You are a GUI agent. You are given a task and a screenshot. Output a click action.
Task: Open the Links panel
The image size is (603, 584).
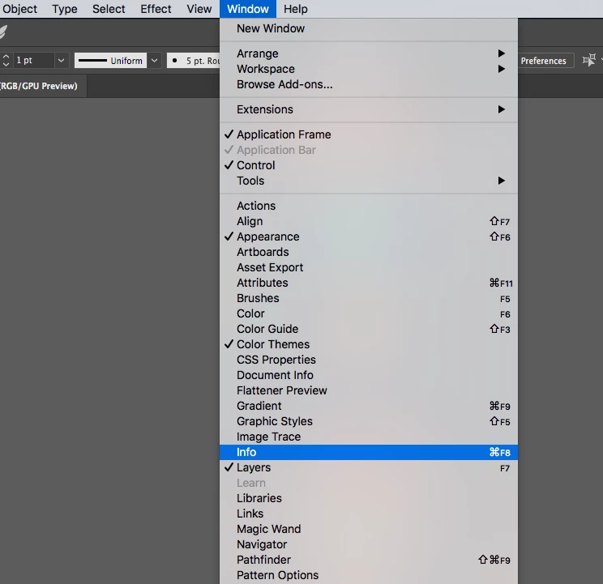point(369,514)
